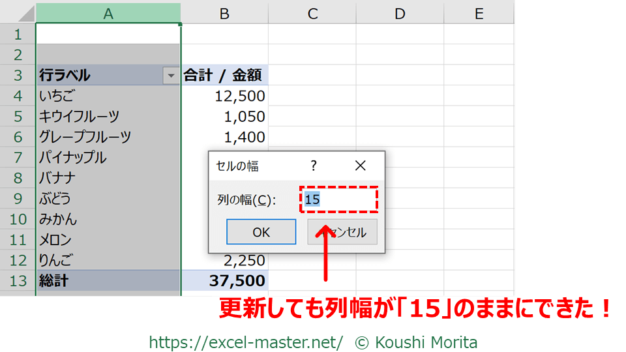Click the OK button in dialog

pyautogui.click(x=261, y=232)
